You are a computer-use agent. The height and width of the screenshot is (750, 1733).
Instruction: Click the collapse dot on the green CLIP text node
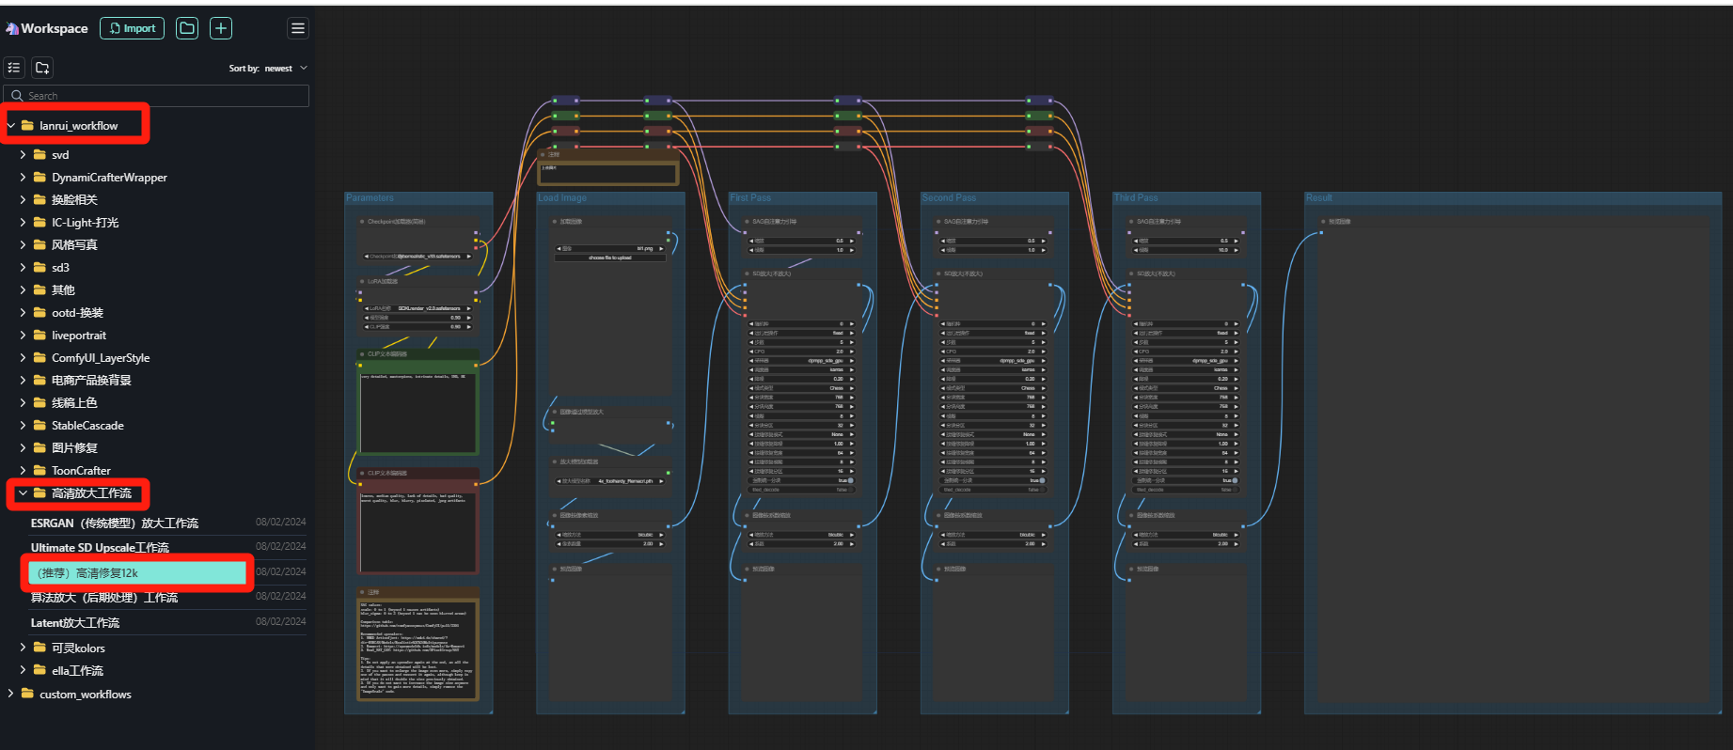coord(362,354)
